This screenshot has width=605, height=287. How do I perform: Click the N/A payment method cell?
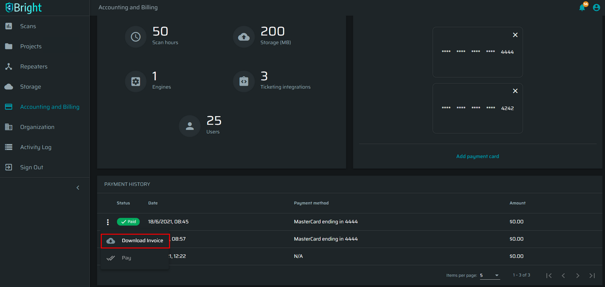(298, 256)
